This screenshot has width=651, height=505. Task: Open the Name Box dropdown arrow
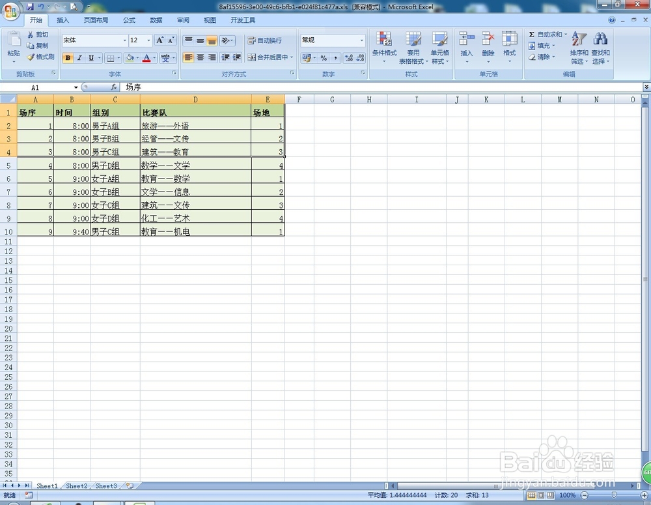point(76,87)
